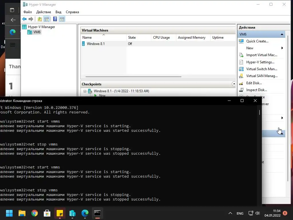Image resolution: width=293 pixels, height=220 pixels.
Task: Click the Edit Disk icon
Action: click(241, 83)
